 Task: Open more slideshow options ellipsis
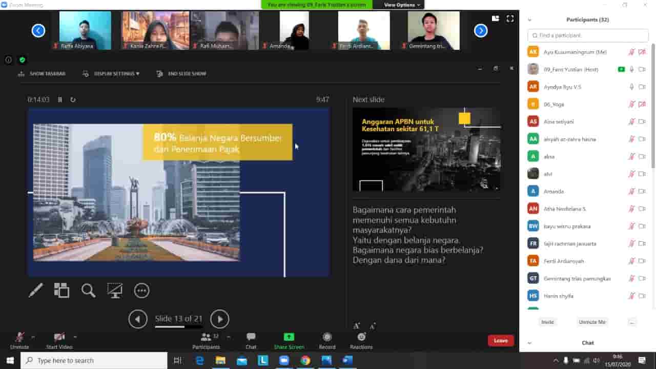click(141, 291)
